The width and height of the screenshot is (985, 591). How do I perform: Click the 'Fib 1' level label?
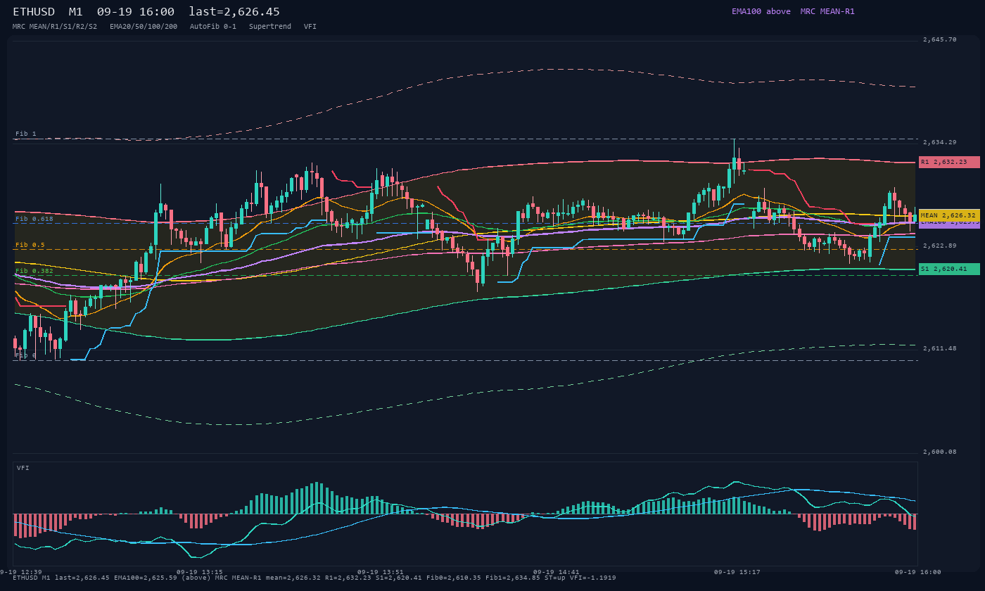[26, 134]
